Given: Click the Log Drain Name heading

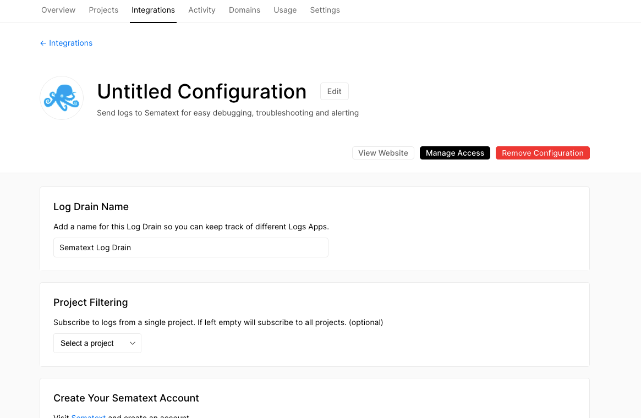Looking at the screenshot, I should 91,207.
